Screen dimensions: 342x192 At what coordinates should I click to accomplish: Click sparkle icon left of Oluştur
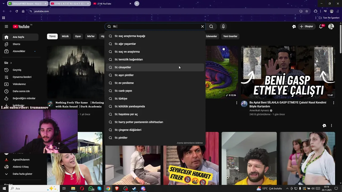[294, 26]
